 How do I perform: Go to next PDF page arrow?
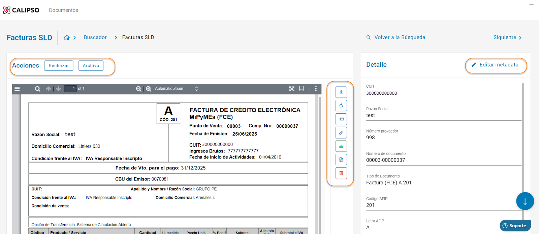(x=59, y=89)
